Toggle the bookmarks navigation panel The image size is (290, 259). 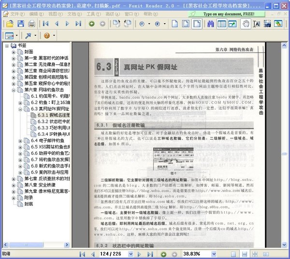(x=221, y=24)
